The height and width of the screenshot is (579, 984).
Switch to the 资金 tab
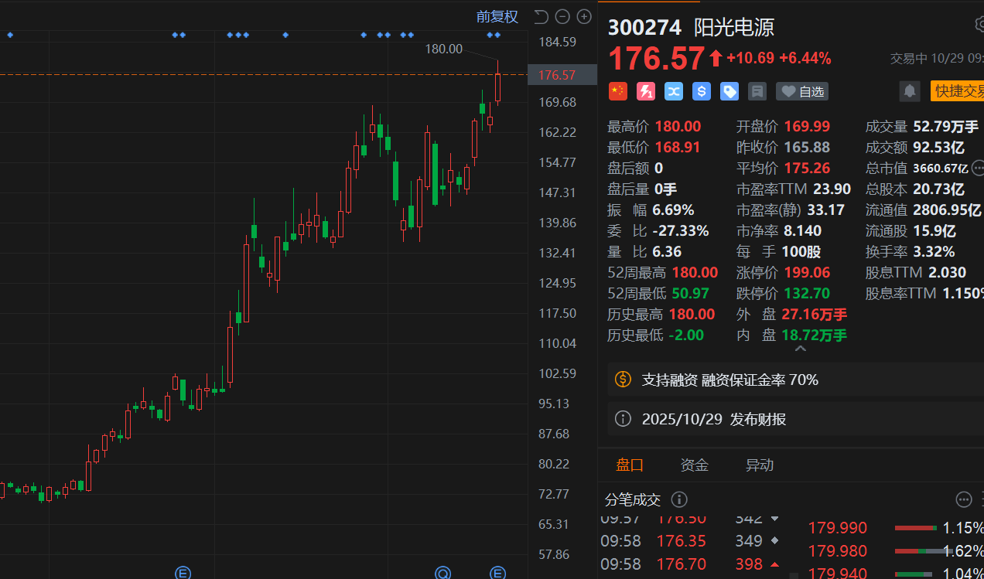coord(694,465)
